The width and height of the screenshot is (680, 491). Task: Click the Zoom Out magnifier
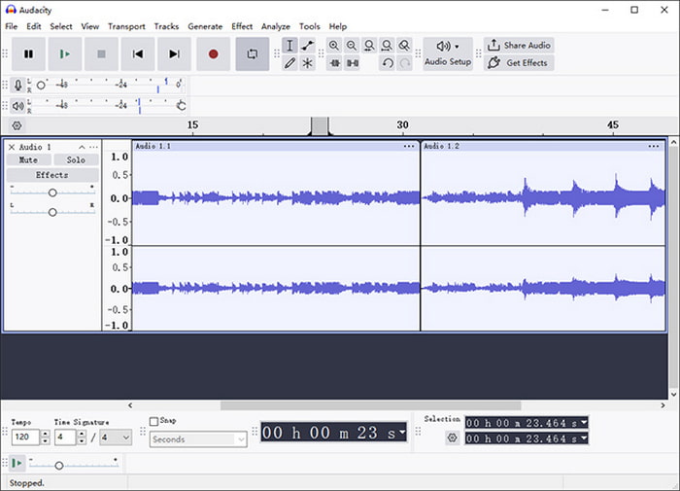click(x=352, y=46)
